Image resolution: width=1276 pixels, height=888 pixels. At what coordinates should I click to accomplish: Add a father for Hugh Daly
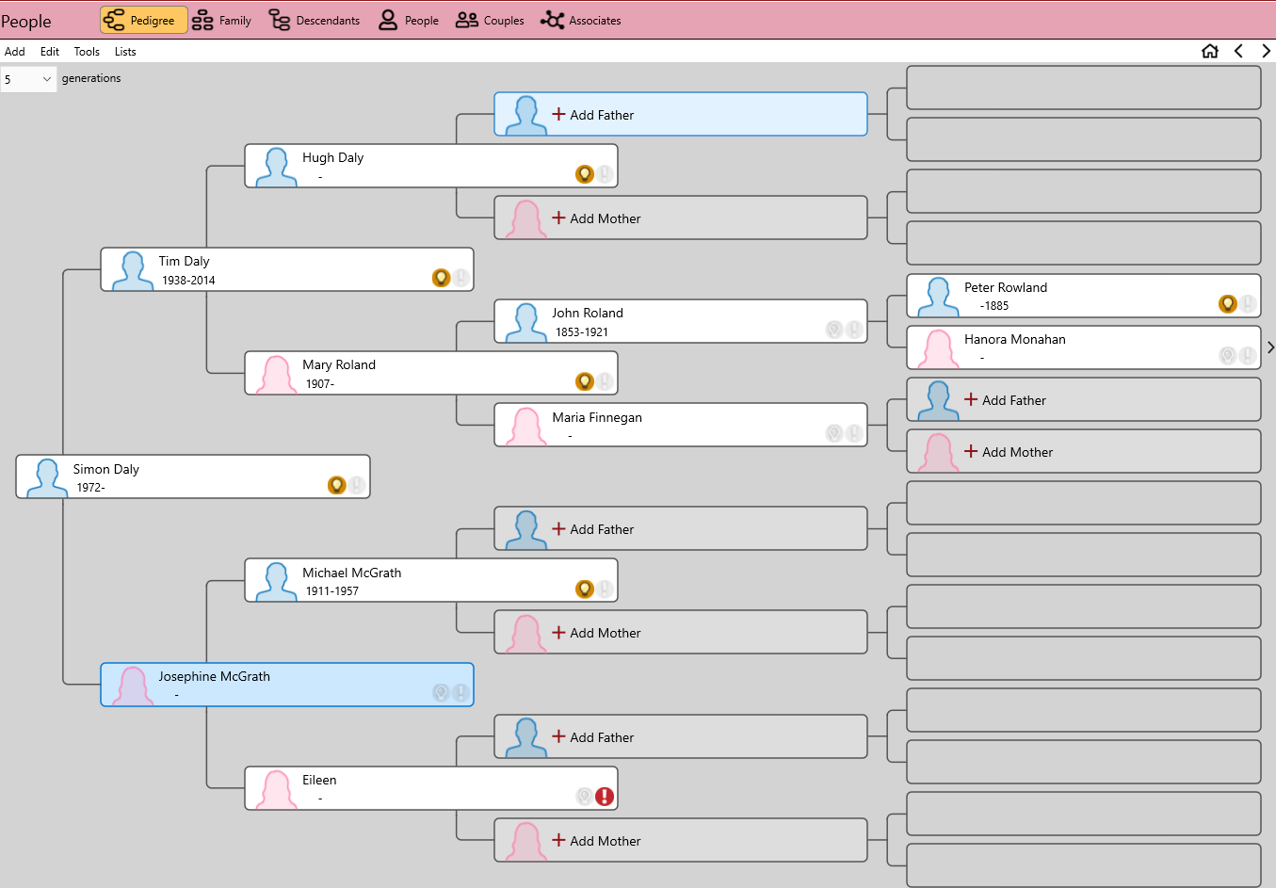click(680, 113)
